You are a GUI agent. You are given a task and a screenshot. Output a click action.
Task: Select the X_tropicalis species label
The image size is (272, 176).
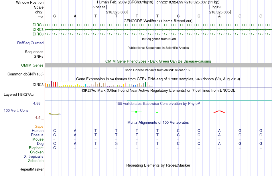click(34, 157)
